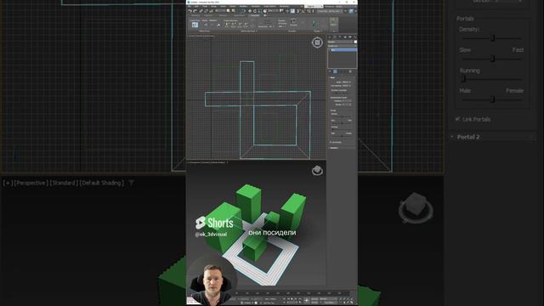Switch to the Populate ribbon tab
The width and height of the screenshot is (544, 306).
(255, 15)
